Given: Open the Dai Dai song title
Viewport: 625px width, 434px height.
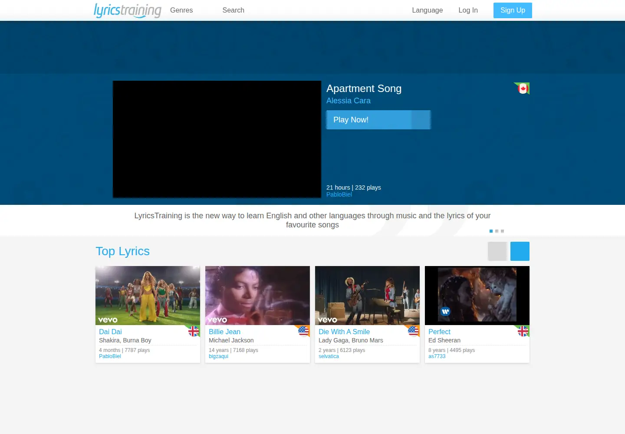Looking at the screenshot, I should [110, 332].
